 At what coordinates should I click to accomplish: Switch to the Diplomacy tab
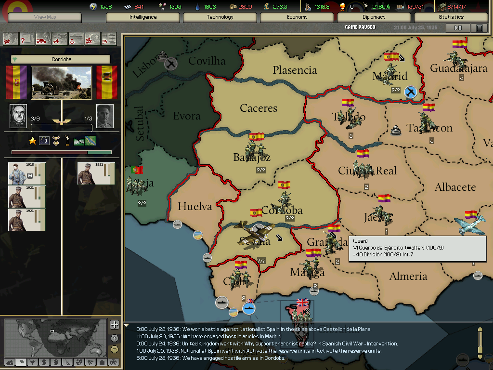[x=374, y=17]
